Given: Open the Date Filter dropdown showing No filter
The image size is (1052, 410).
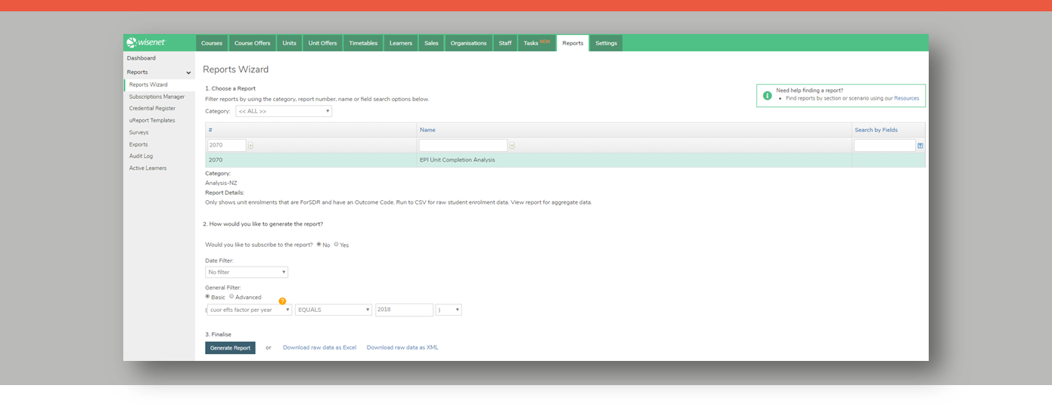Looking at the screenshot, I should click(x=247, y=272).
